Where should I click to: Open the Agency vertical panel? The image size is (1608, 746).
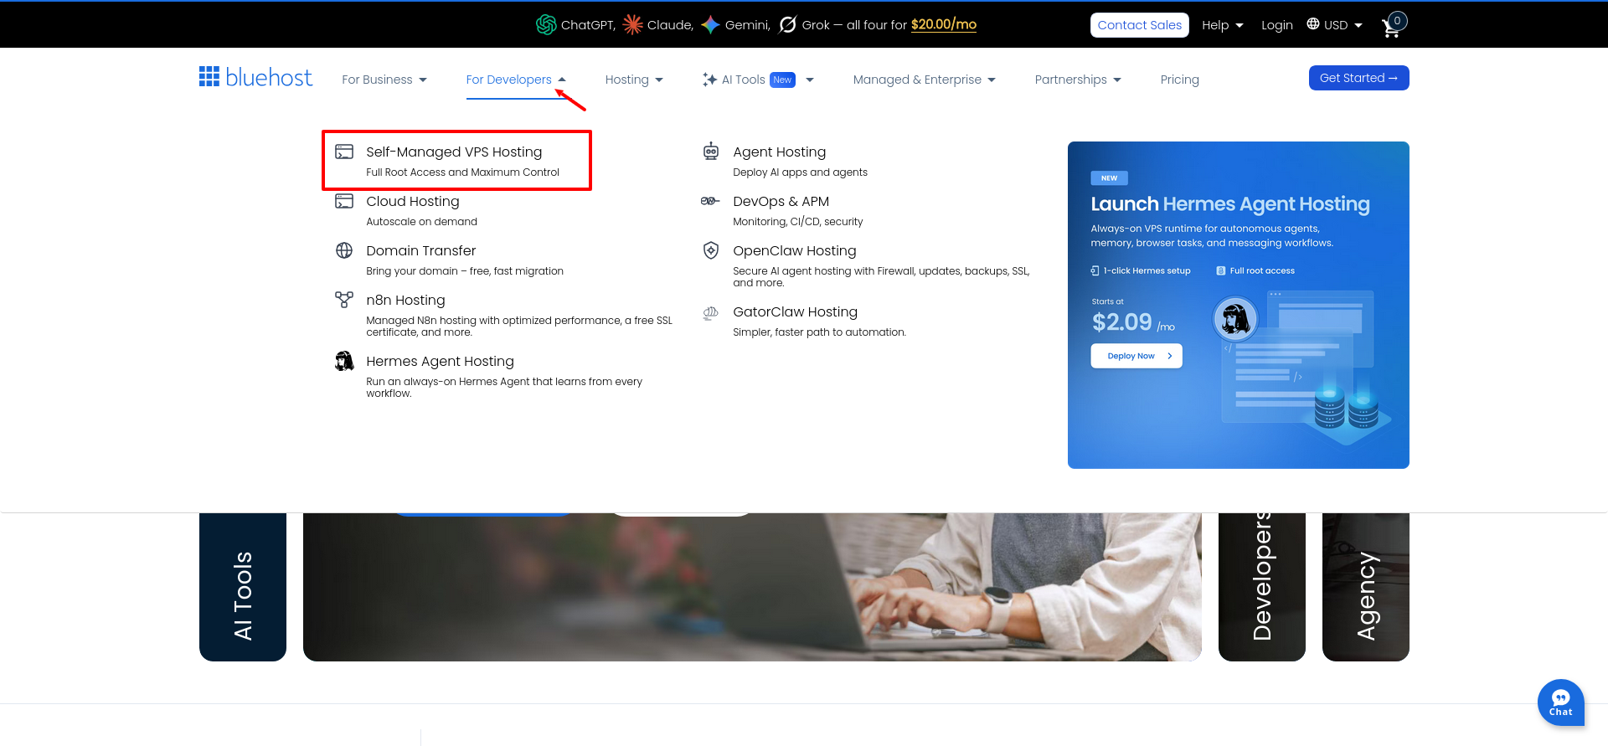coord(1365,587)
